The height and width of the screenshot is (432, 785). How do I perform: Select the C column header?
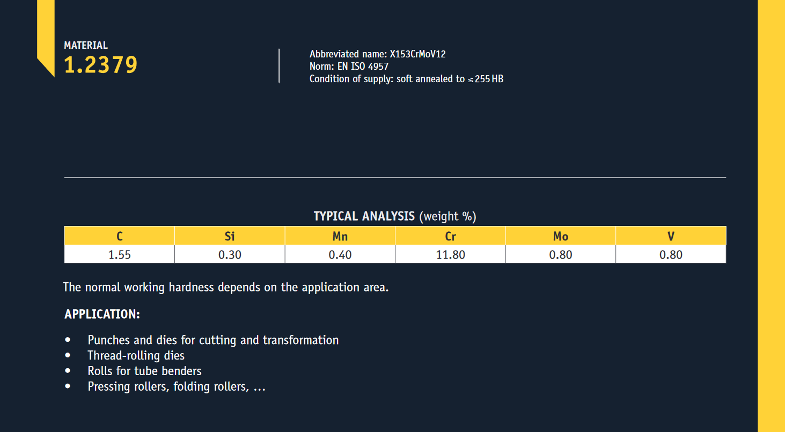point(120,236)
